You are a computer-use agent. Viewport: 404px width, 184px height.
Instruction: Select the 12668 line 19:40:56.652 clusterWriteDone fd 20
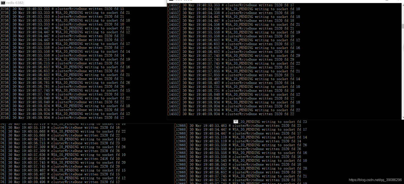click(238, 172)
